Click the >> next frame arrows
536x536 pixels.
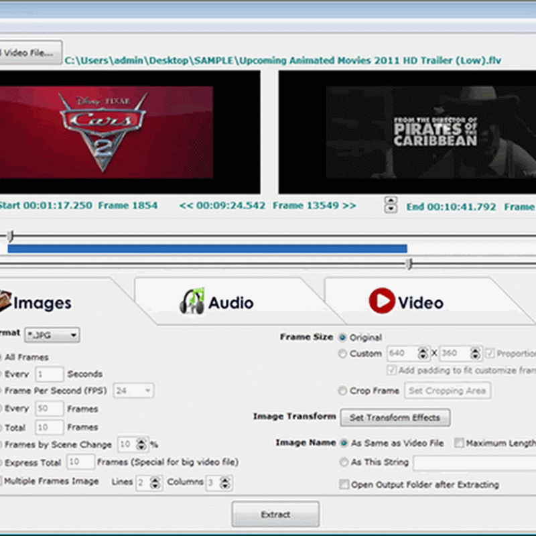pyautogui.click(x=349, y=206)
